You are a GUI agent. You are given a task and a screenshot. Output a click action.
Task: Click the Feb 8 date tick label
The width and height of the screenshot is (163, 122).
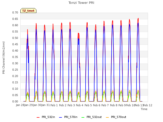pyautogui.click(x=114, y=105)
